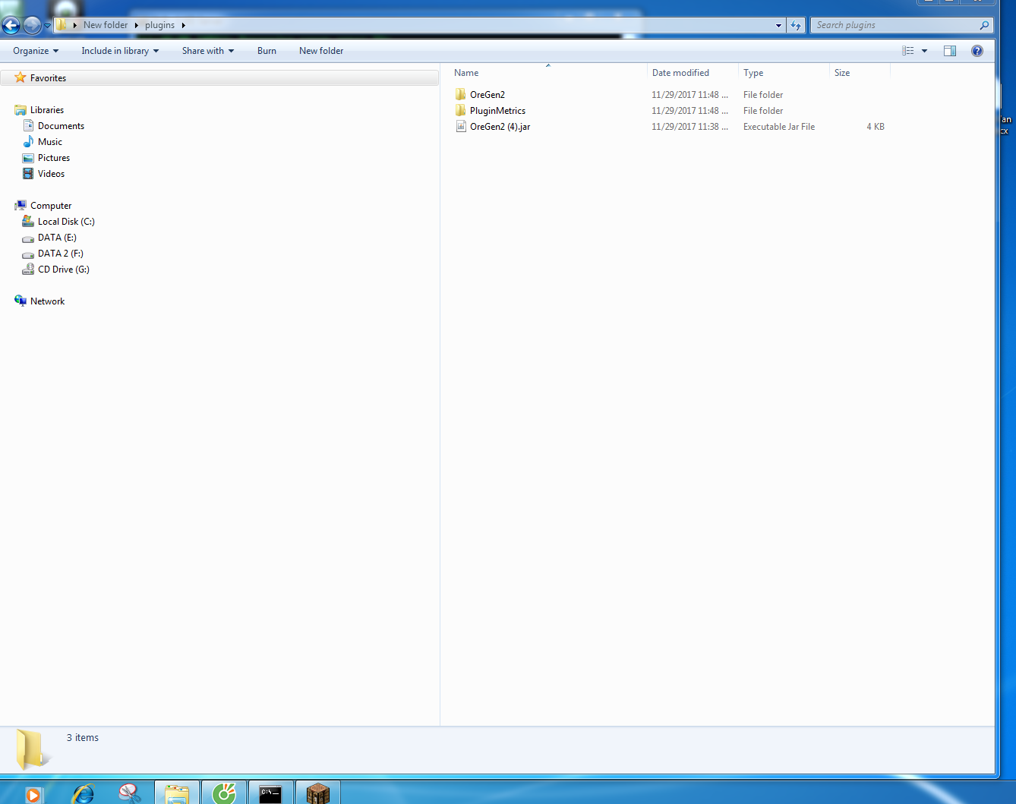Click the Favorites star icon
Viewport: 1016px width, 804px height.
point(21,77)
